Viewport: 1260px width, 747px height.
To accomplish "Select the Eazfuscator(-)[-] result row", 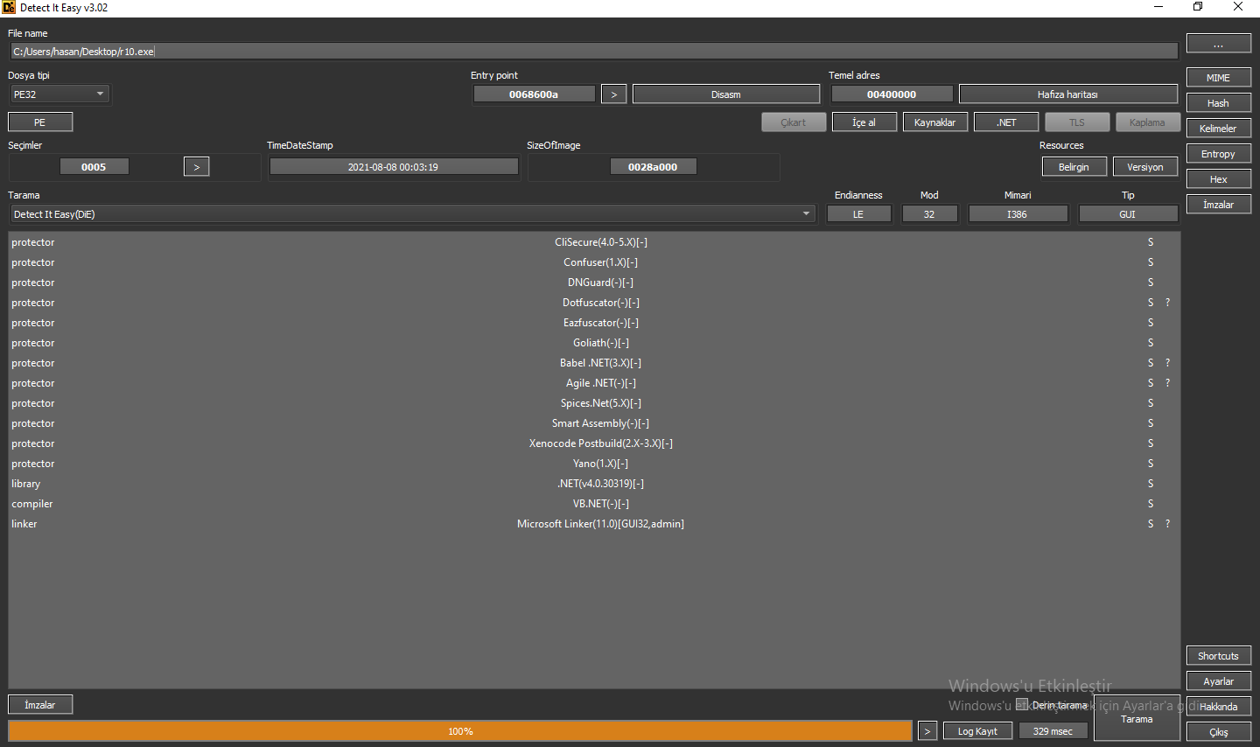I will (594, 323).
